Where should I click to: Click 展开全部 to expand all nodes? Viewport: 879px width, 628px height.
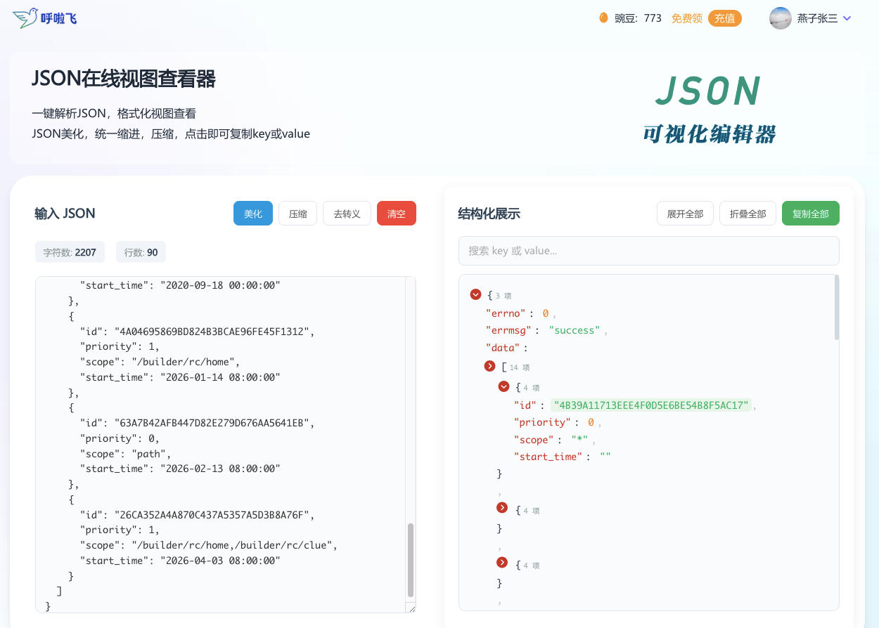[685, 214]
